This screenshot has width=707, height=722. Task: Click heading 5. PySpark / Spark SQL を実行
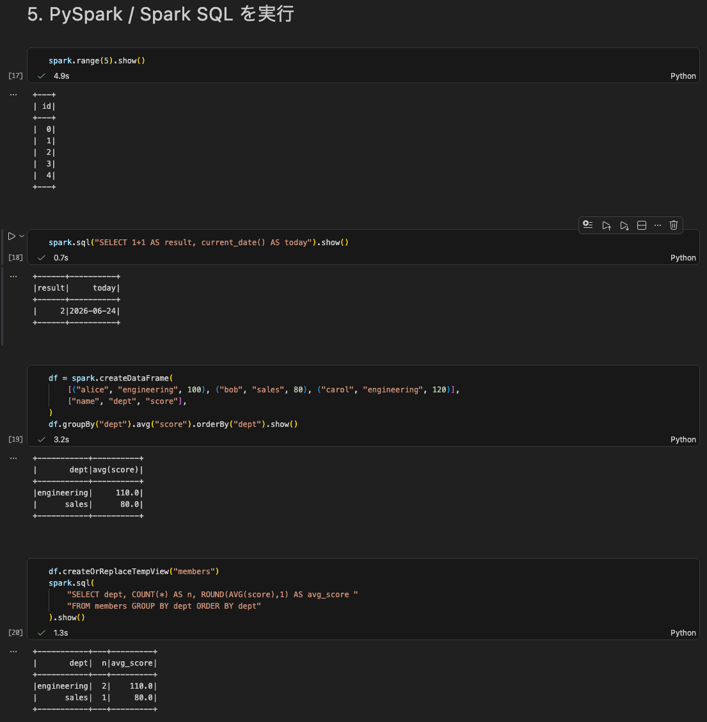point(160,14)
